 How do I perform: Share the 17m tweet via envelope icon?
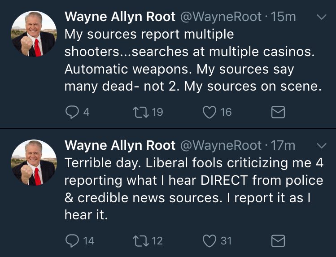tap(279, 241)
